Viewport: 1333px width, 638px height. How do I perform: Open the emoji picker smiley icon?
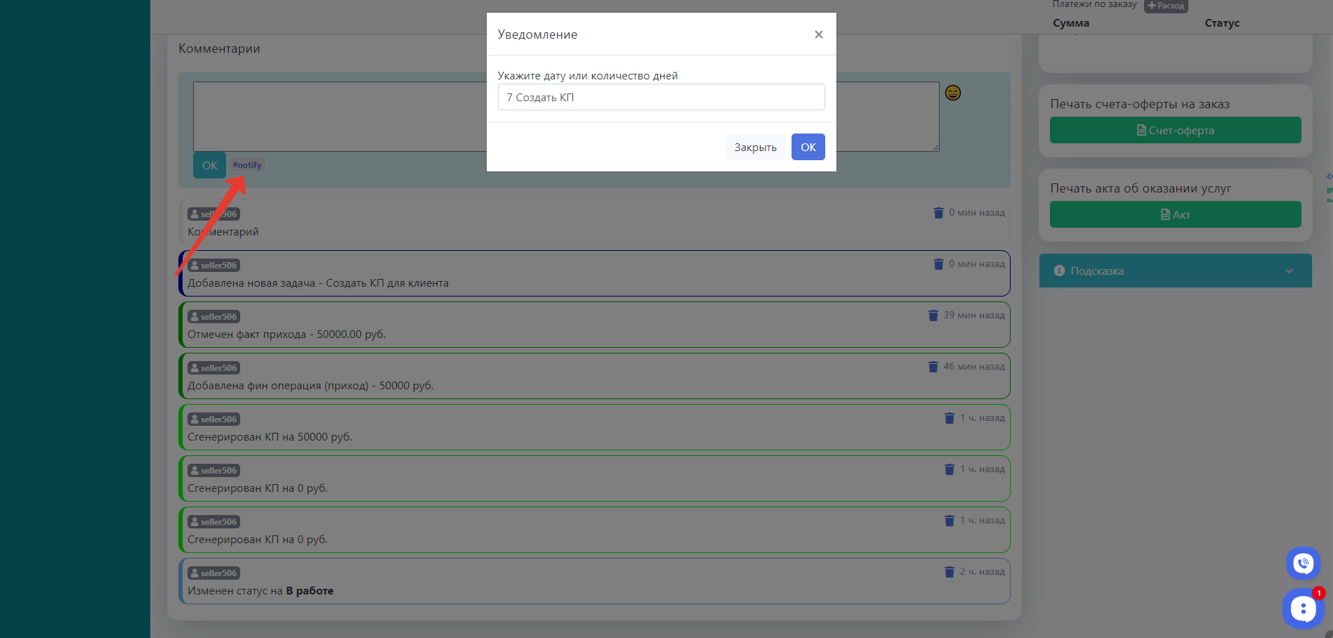pyautogui.click(x=952, y=93)
